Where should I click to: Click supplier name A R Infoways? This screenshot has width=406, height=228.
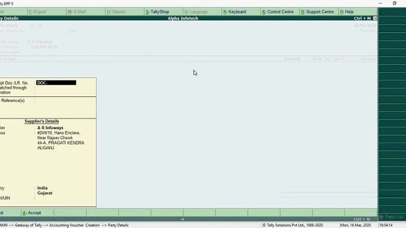click(x=50, y=128)
